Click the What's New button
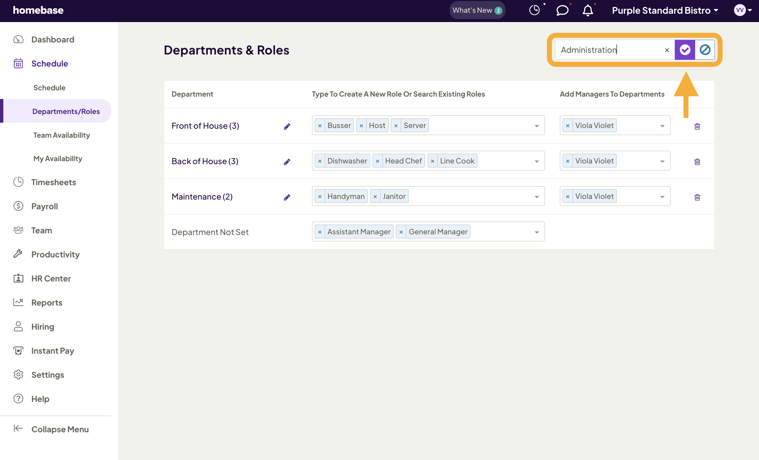This screenshot has width=759, height=460. [x=477, y=10]
